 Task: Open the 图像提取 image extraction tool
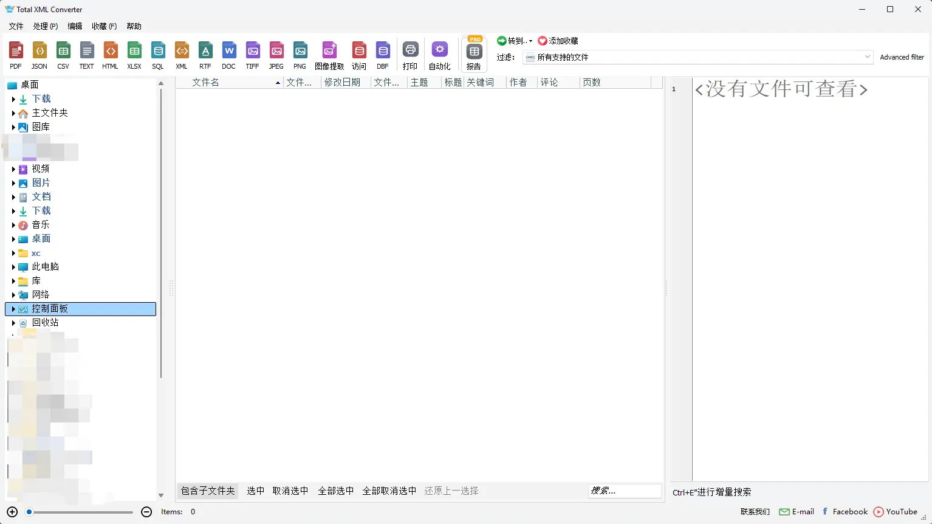coord(329,55)
